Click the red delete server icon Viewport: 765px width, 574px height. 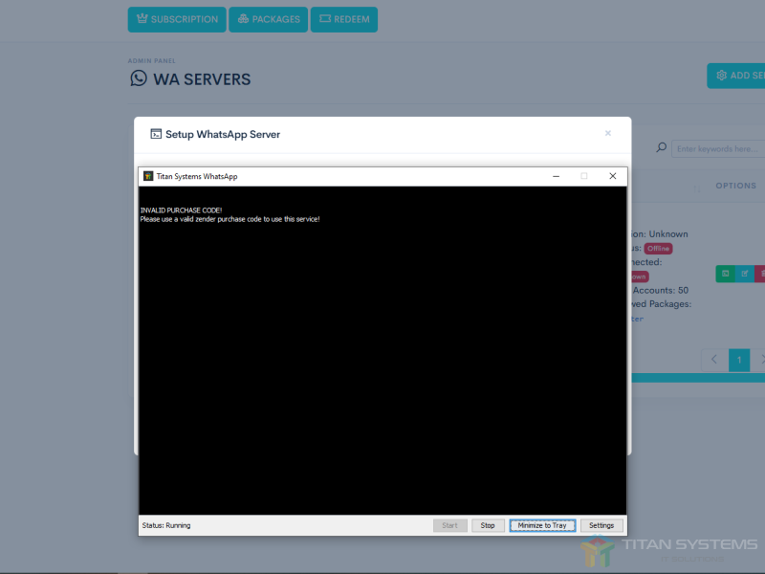coord(761,274)
